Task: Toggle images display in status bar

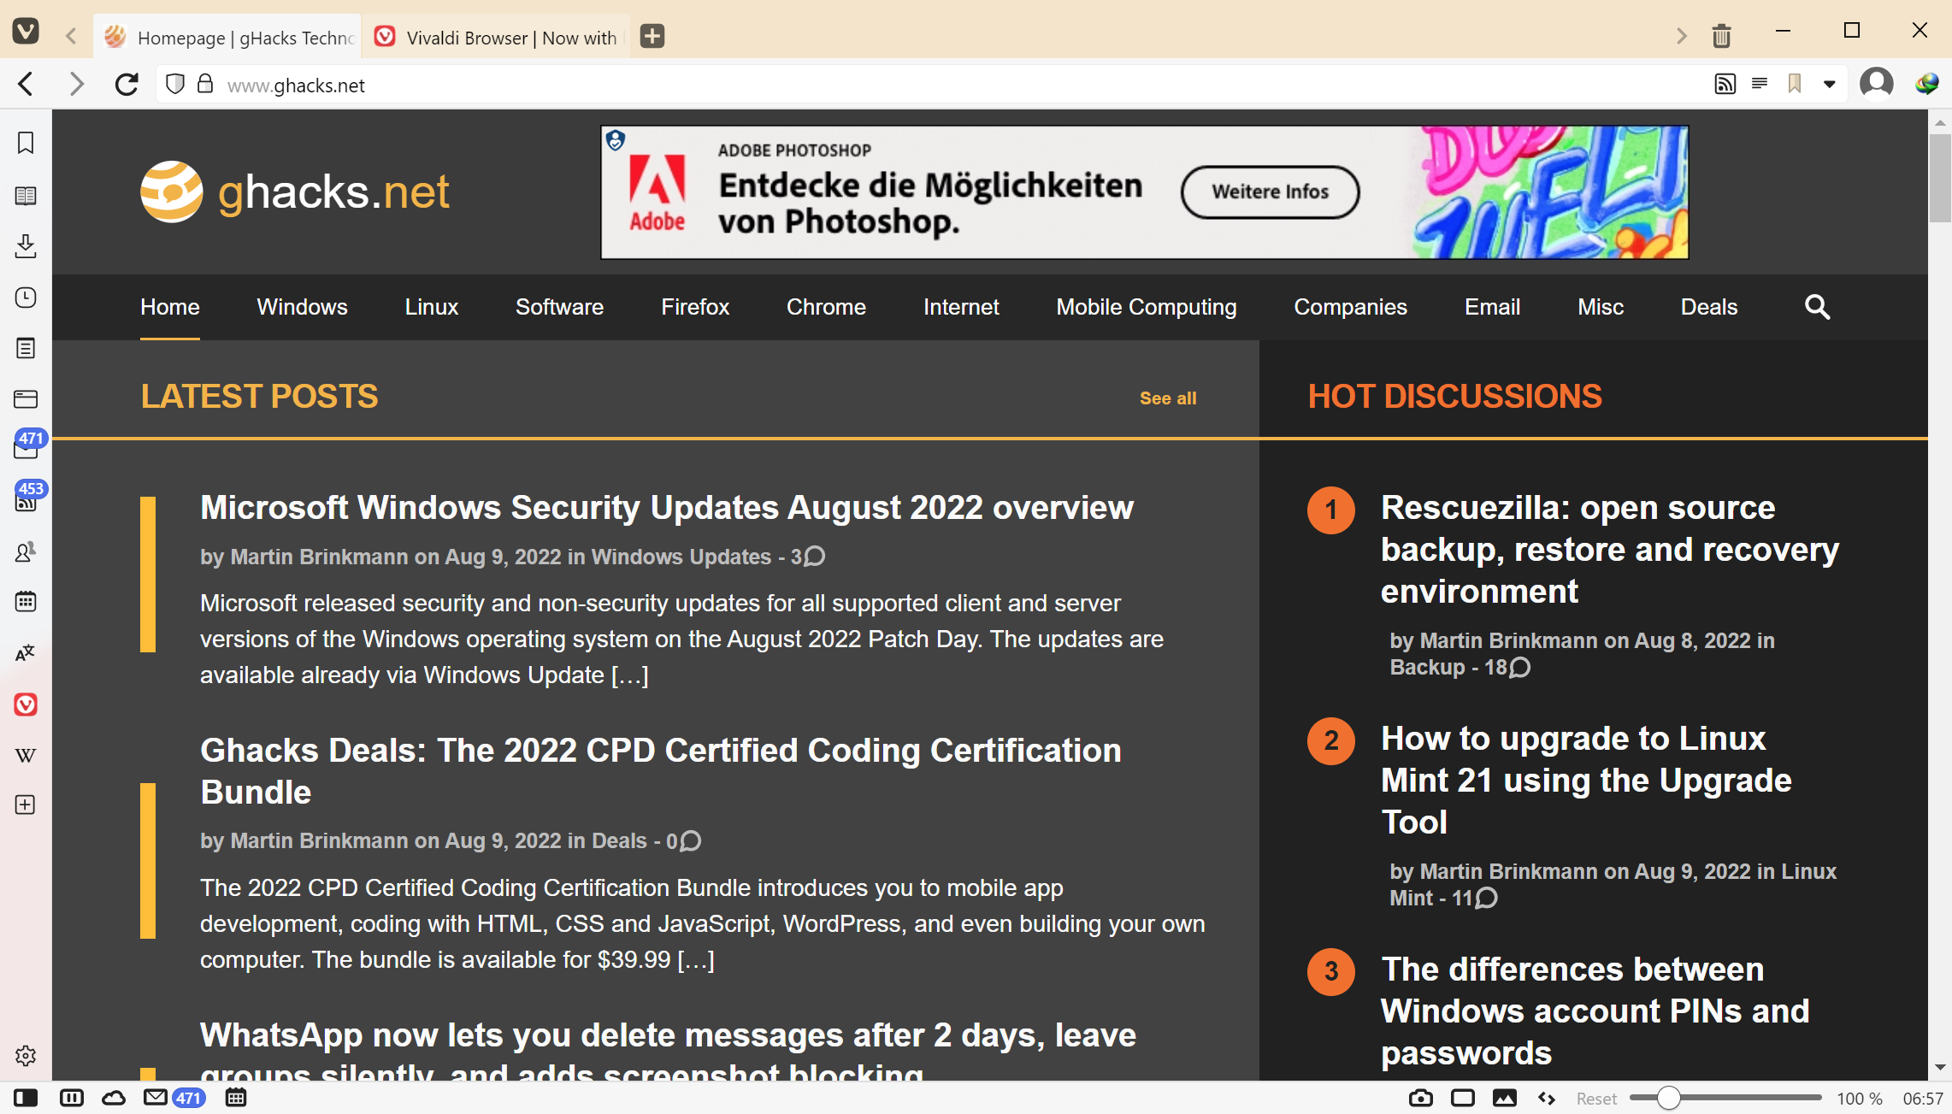Action: (1504, 1098)
